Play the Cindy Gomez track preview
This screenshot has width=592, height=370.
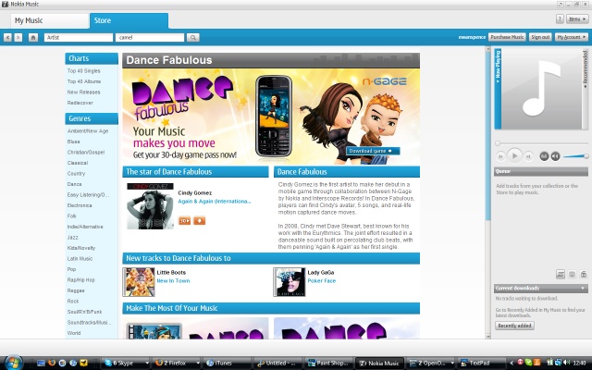click(x=184, y=220)
